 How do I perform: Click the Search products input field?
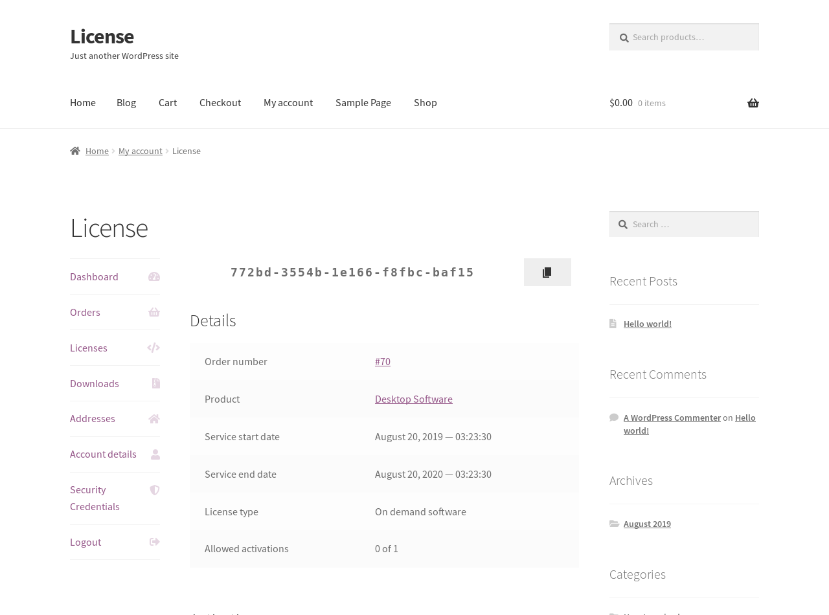click(692, 37)
